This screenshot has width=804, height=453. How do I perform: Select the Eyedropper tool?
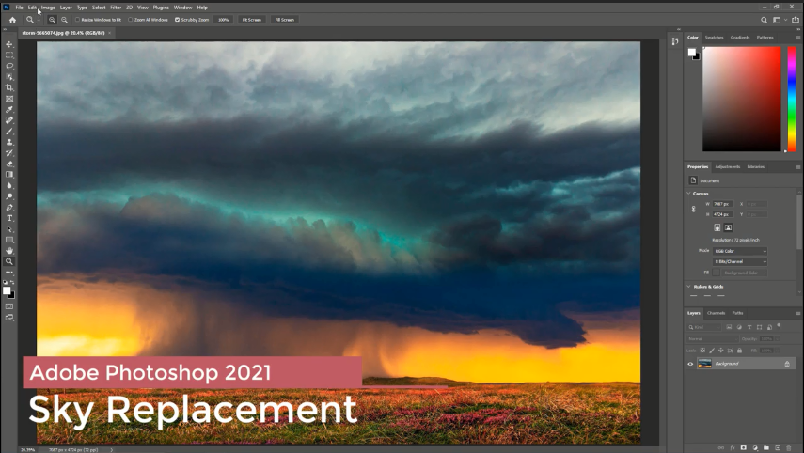click(x=9, y=109)
